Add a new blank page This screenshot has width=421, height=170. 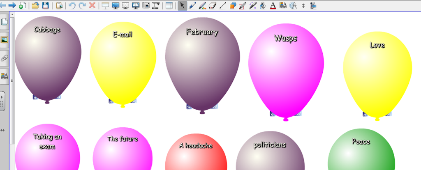coord(23,5)
